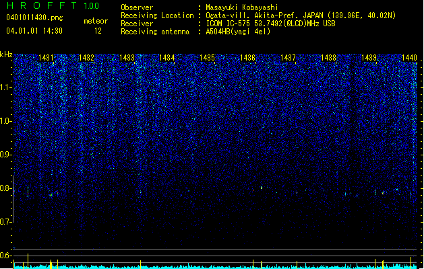Select the ICOM IC-575 receiver text

tap(270, 24)
